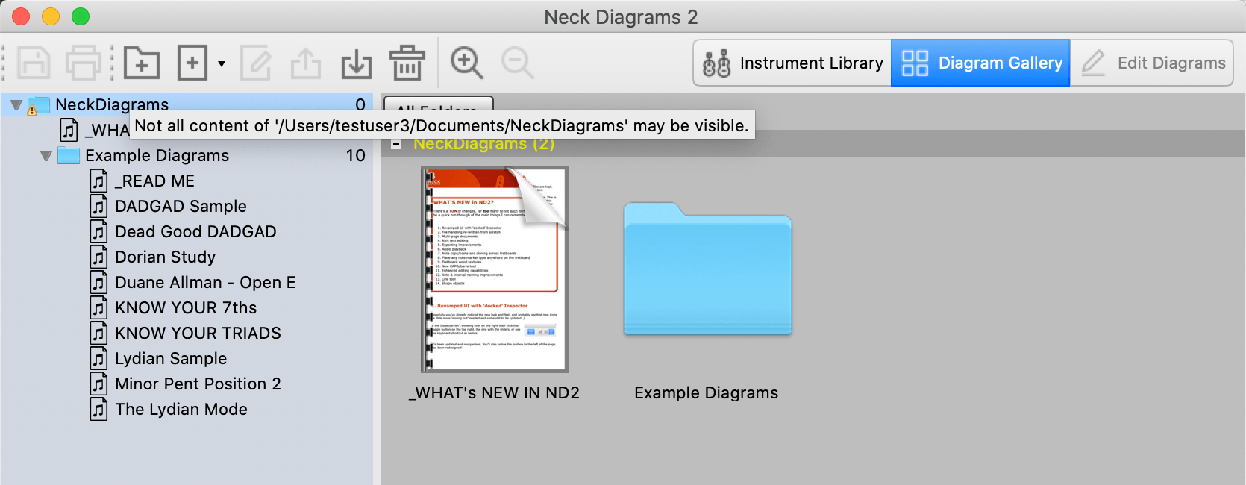
Task: Select Example Diagrams folder in the sidebar tree
Action: tap(187, 155)
